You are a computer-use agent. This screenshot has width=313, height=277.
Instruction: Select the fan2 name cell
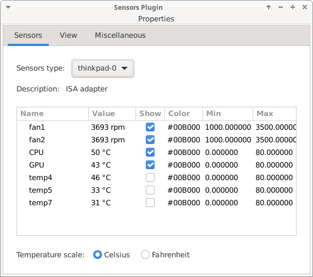(x=37, y=140)
